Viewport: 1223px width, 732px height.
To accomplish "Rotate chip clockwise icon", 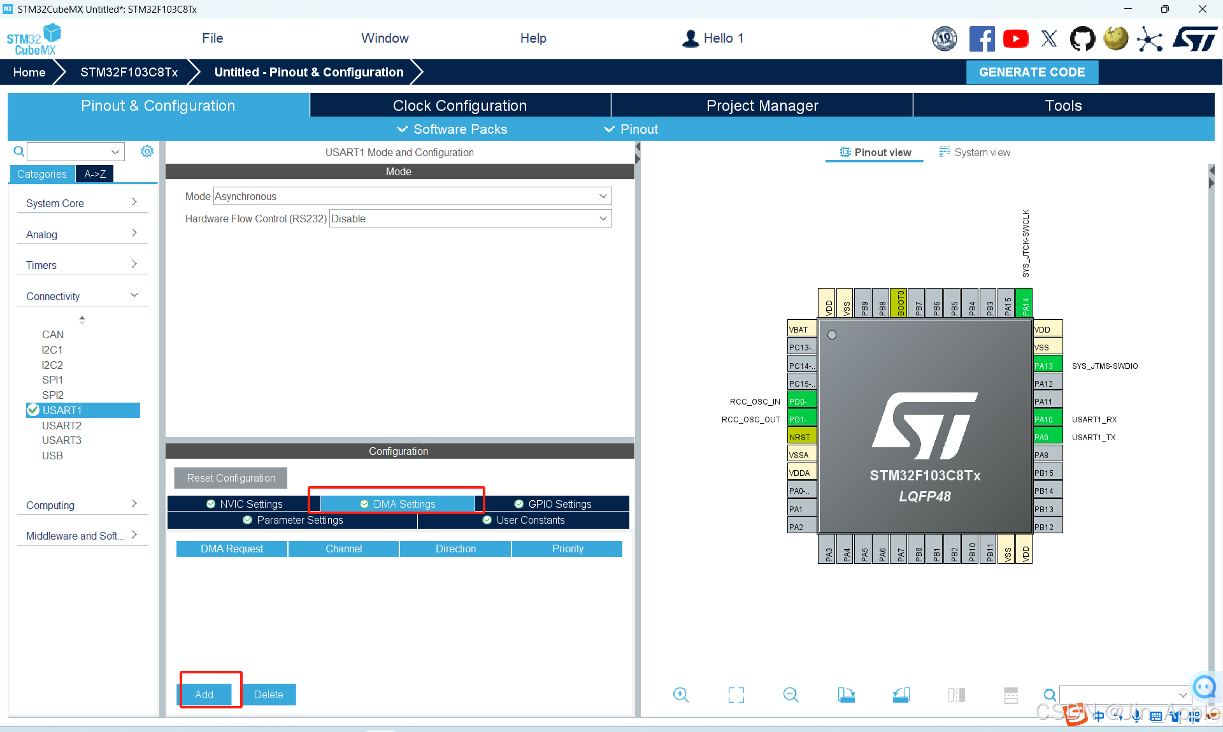I will pos(846,694).
